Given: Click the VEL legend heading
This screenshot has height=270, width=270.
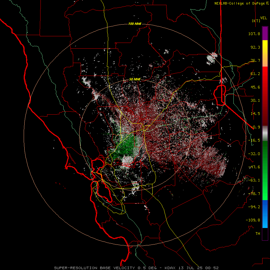Looking at the screenshot, I should point(263,18).
